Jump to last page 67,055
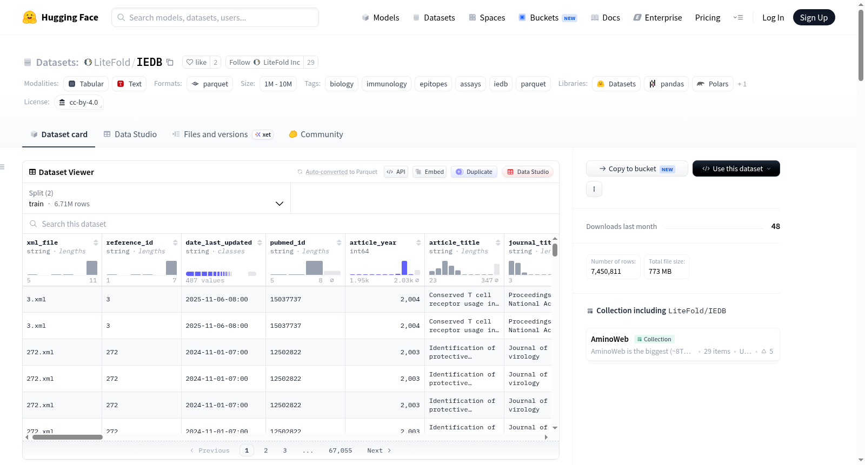The height and width of the screenshot is (465, 865). point(341,450)
